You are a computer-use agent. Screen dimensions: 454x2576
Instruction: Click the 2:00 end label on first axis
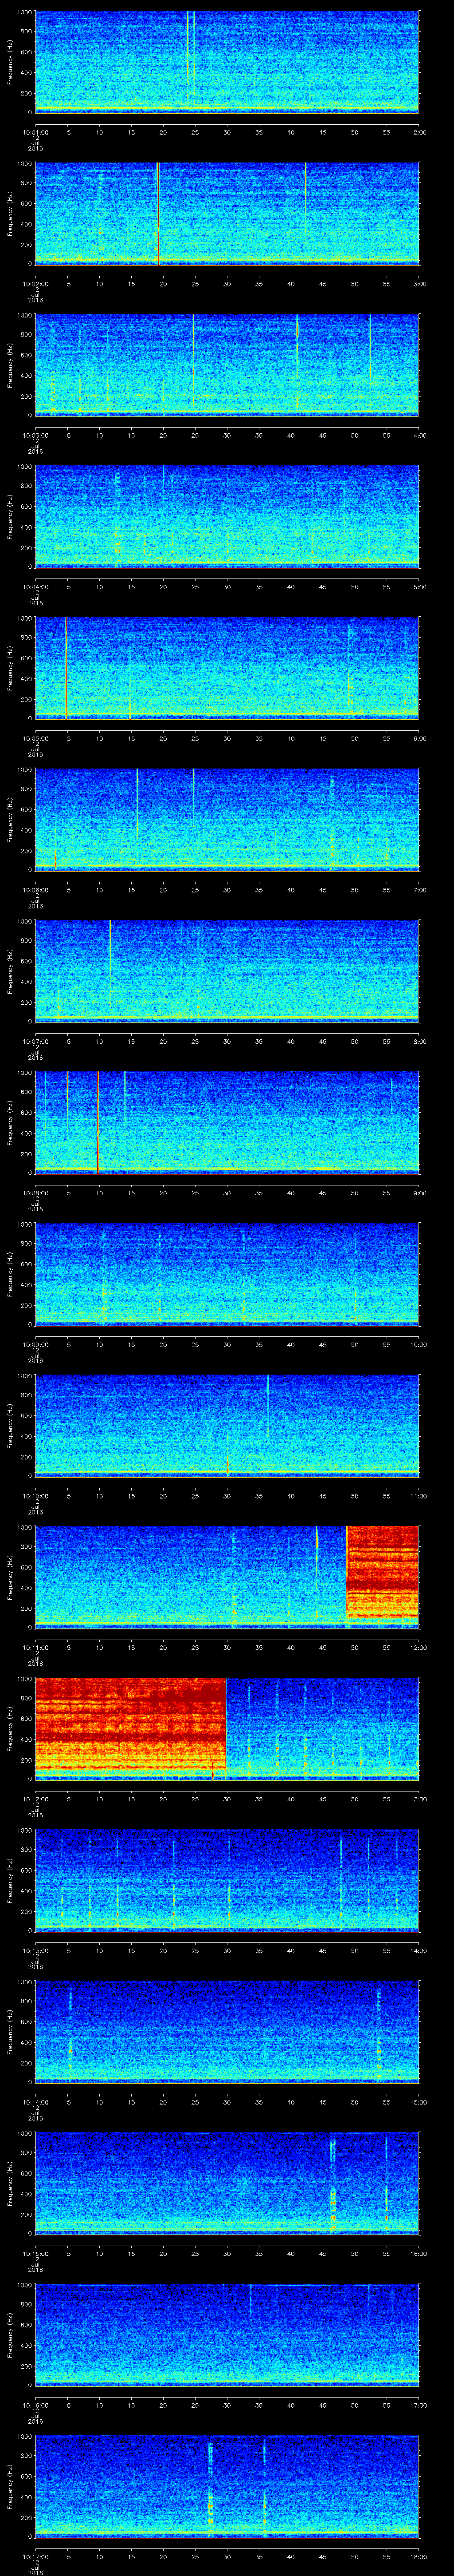point(419,132)
